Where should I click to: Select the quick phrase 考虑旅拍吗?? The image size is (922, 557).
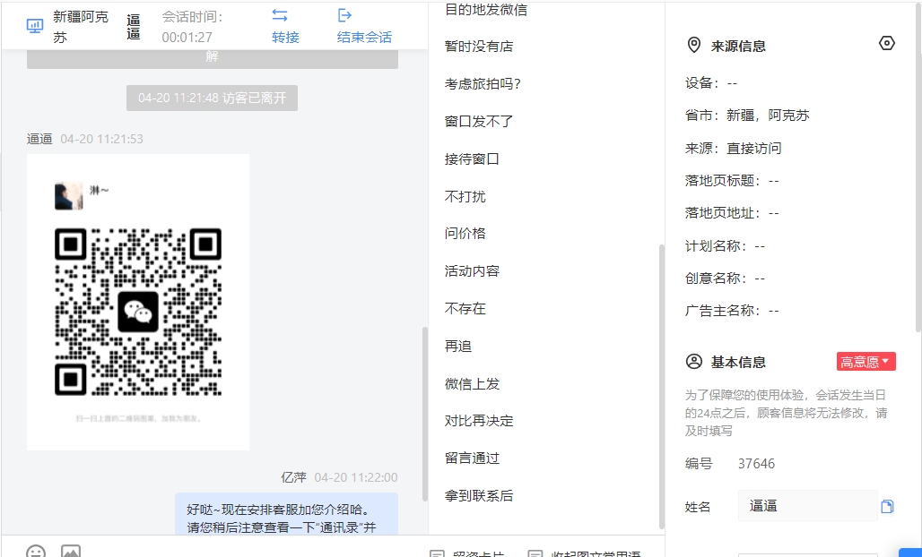[483, 84]
